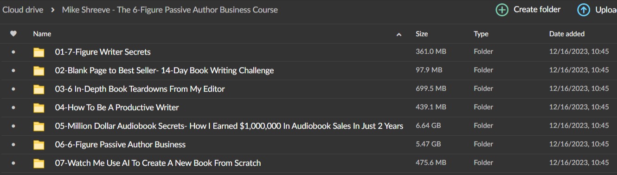
Task: Open 05-Million Dollar Audiobook Secrets folder
Action: (x=229, y=126)
